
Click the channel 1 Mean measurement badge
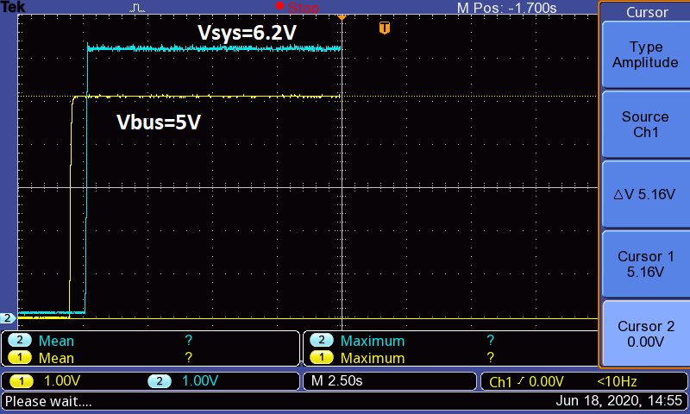point(19,357)
